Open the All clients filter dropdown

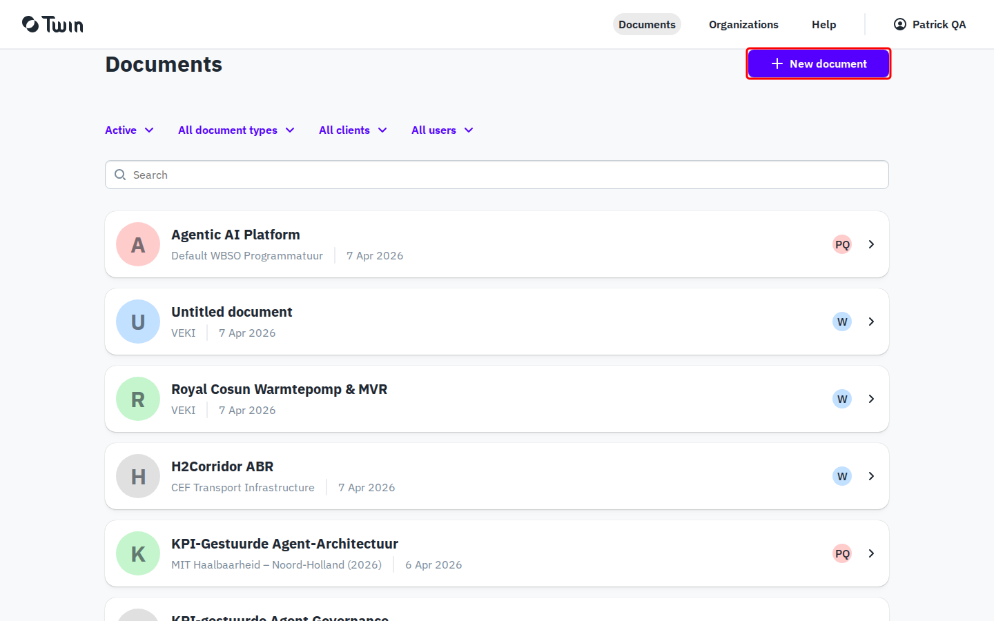[353, 130]
